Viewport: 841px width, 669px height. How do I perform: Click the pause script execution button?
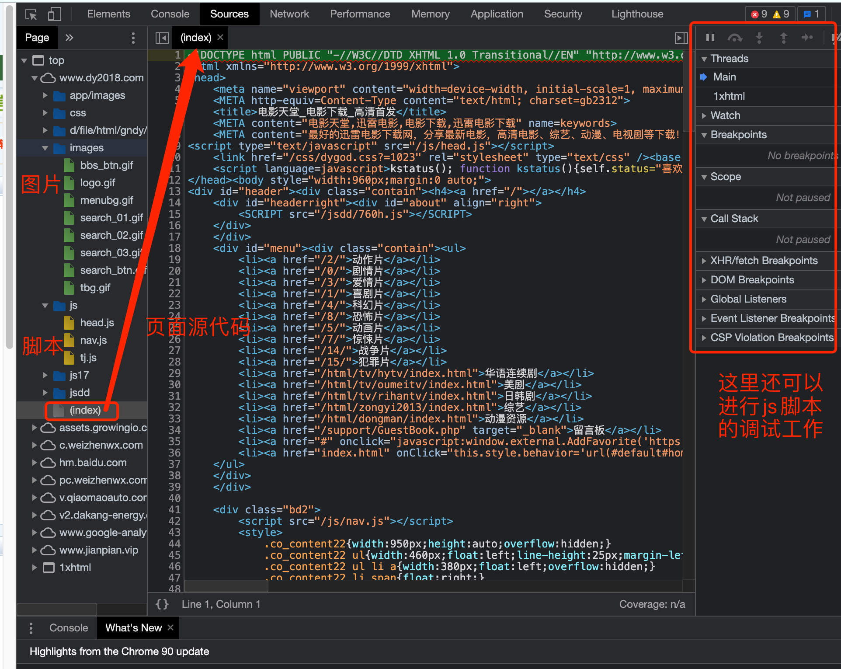pyautogui.click(x=710, y=38)
